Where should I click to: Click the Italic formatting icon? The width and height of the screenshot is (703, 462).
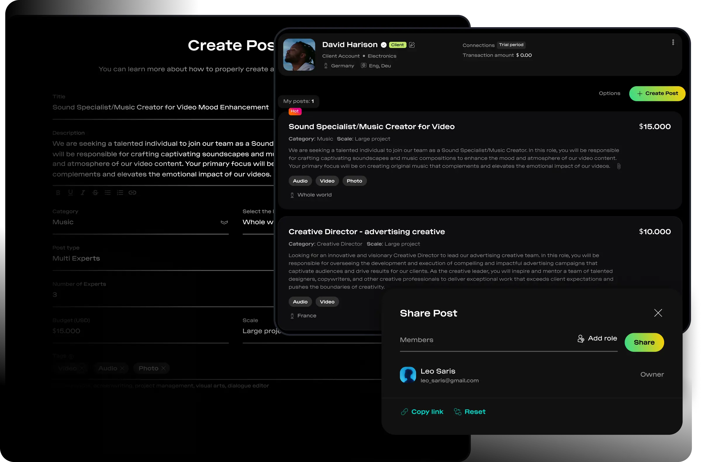click(83, 193)
